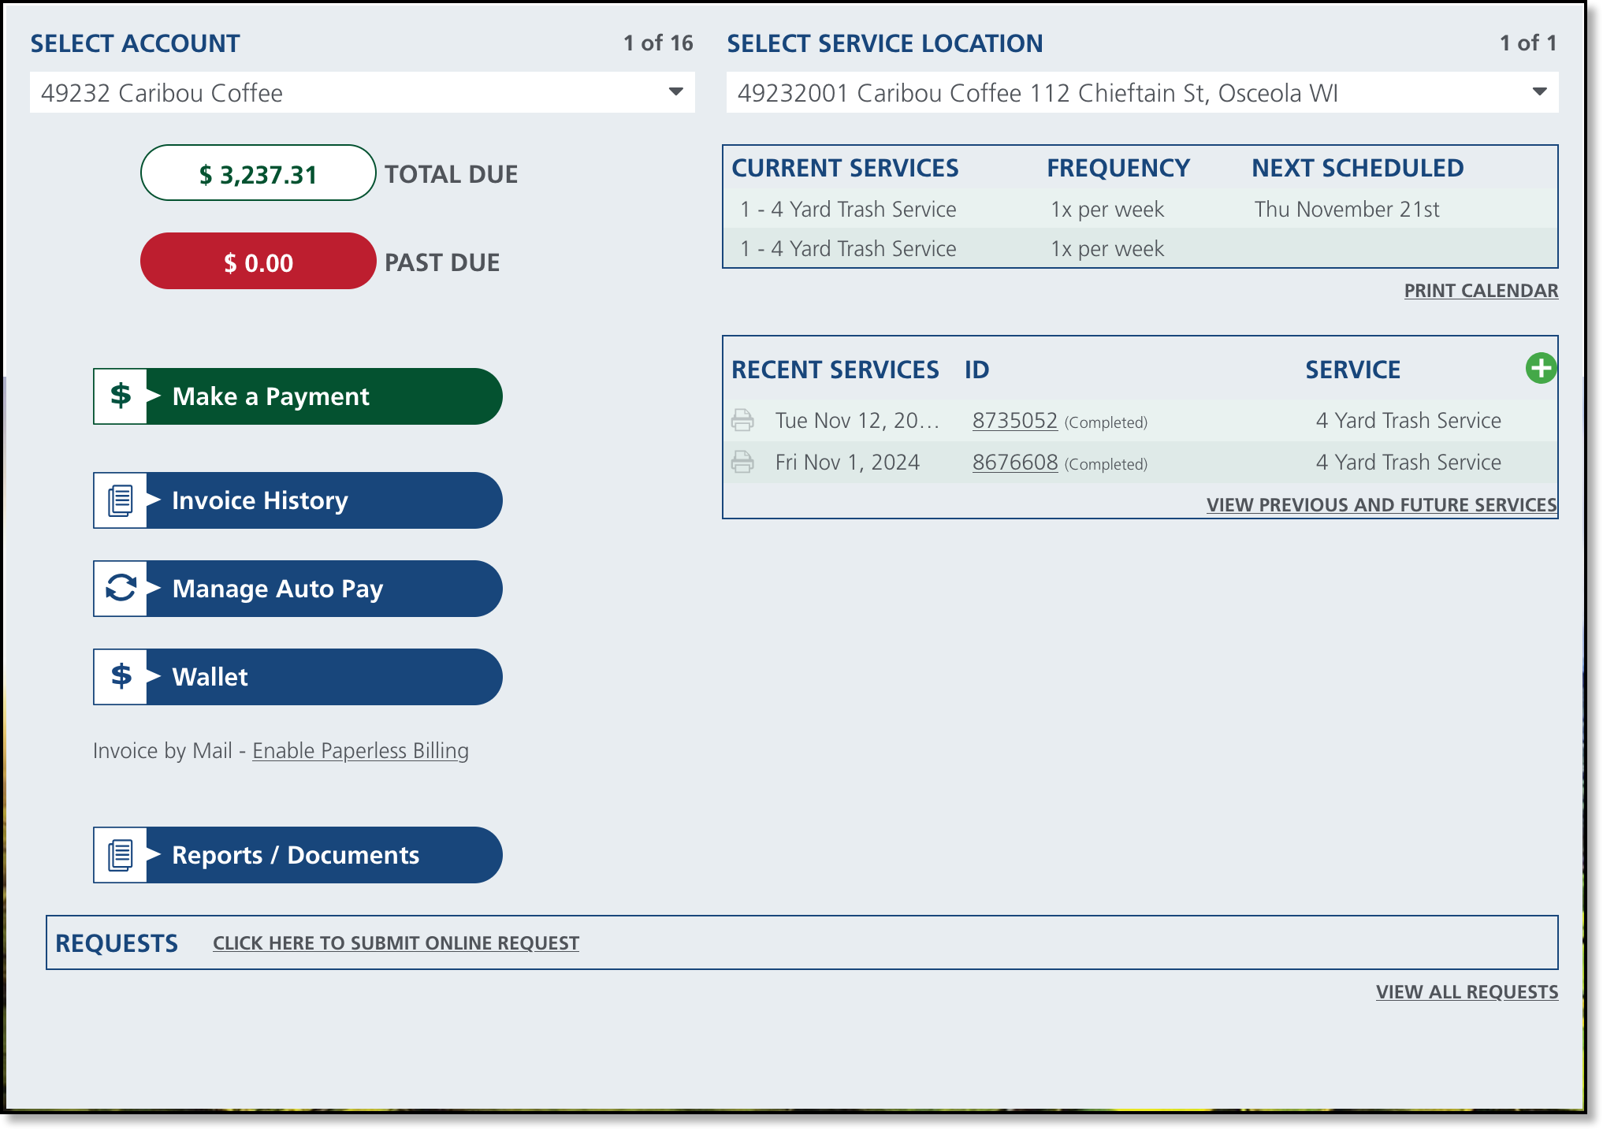Screen dimensions: 1603x1130
Task: Click here to submit online request
Action: click(x=396, y=943)
